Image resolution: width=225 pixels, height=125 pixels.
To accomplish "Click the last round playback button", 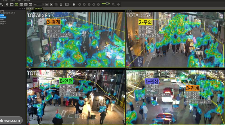I will point(98,5).
